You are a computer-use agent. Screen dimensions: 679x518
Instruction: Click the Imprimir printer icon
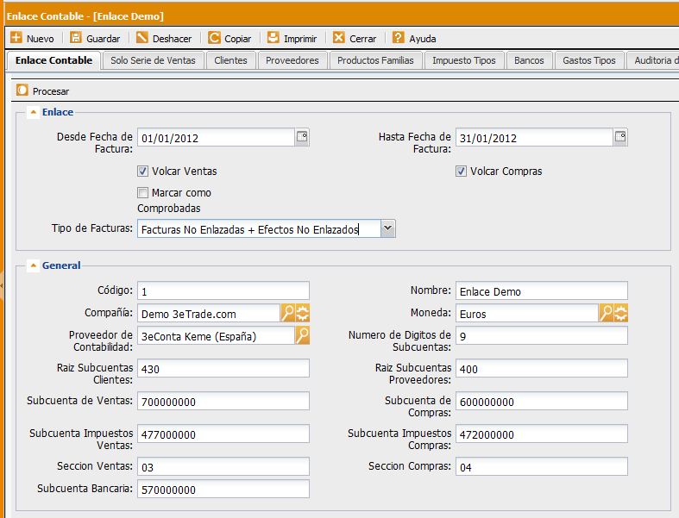click(273, 38)
